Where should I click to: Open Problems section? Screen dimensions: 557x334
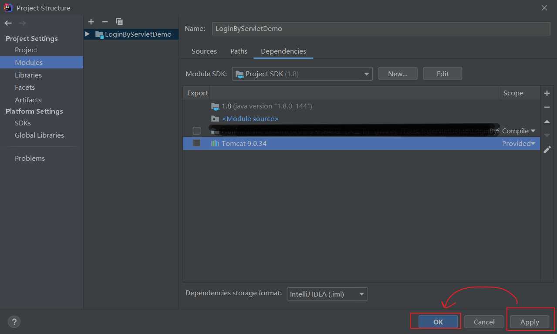point(30,158)
